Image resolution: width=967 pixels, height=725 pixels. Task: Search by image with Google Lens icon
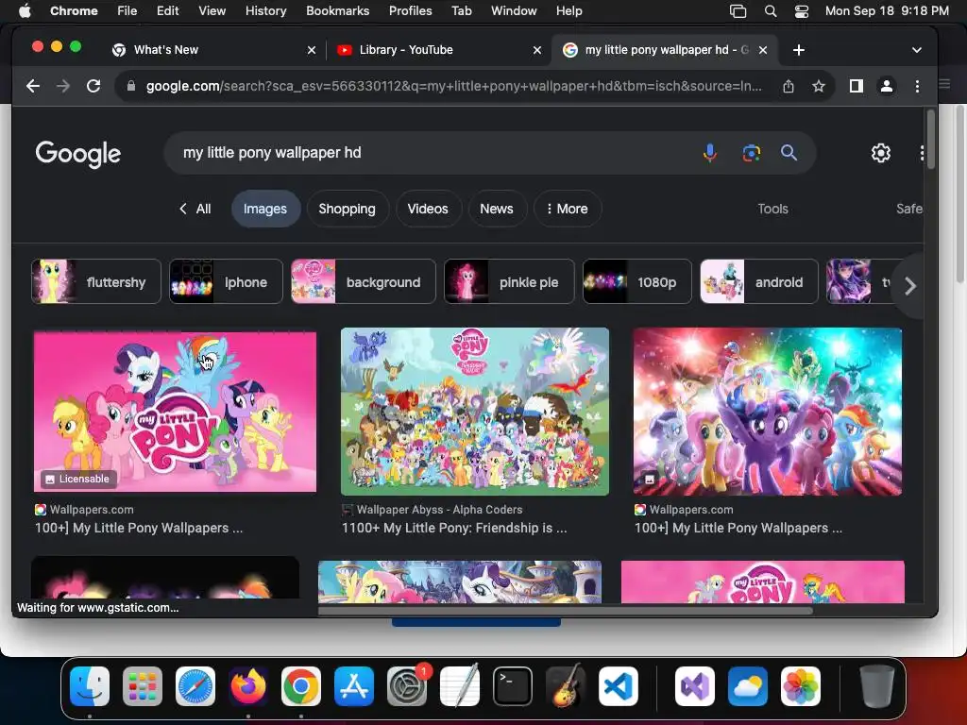click(751, 153)
